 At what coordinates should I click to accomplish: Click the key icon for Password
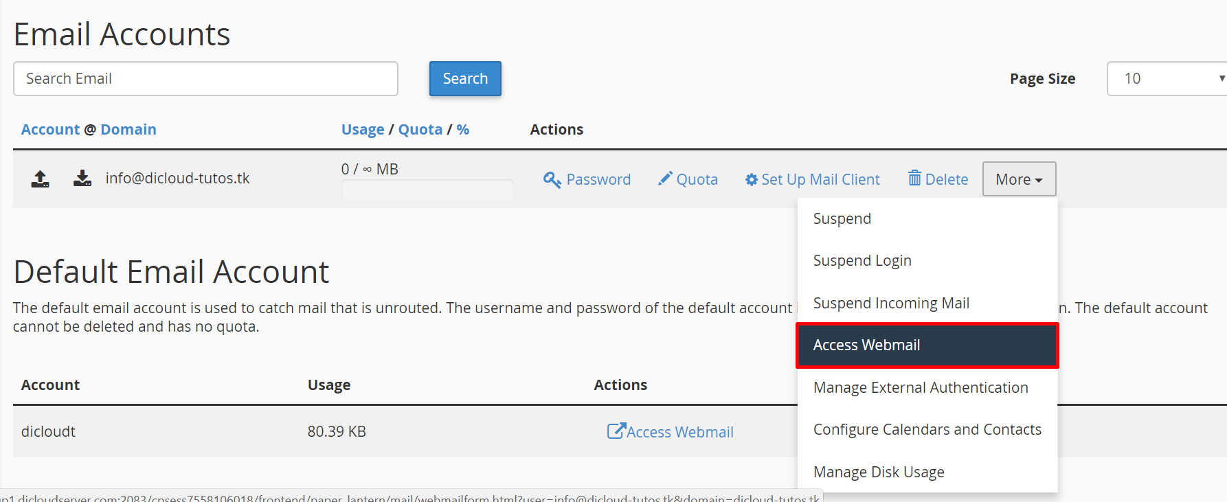click(x=552, y=179)
